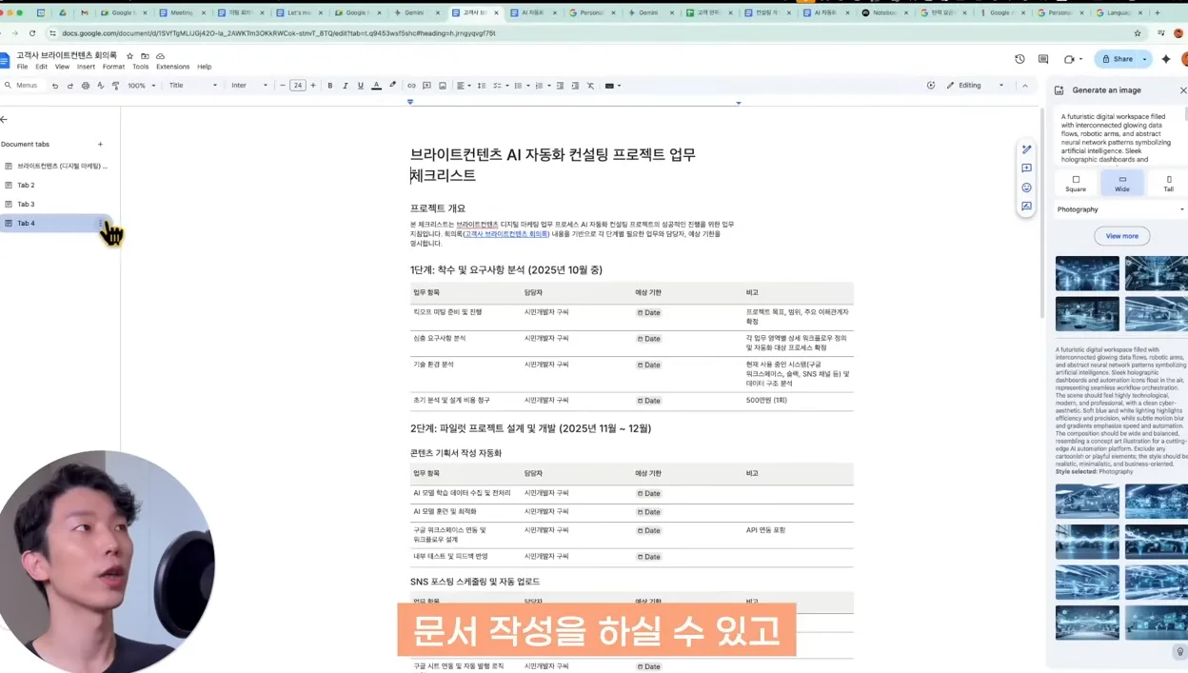Insert an image from the toolbar
1188x673 pixels.
click(443, 86)
